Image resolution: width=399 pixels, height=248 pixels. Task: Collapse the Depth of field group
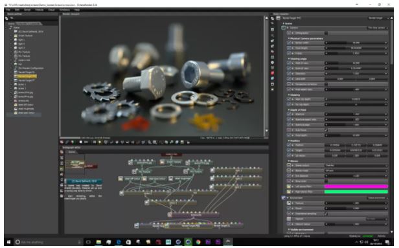tap(289, 110)
